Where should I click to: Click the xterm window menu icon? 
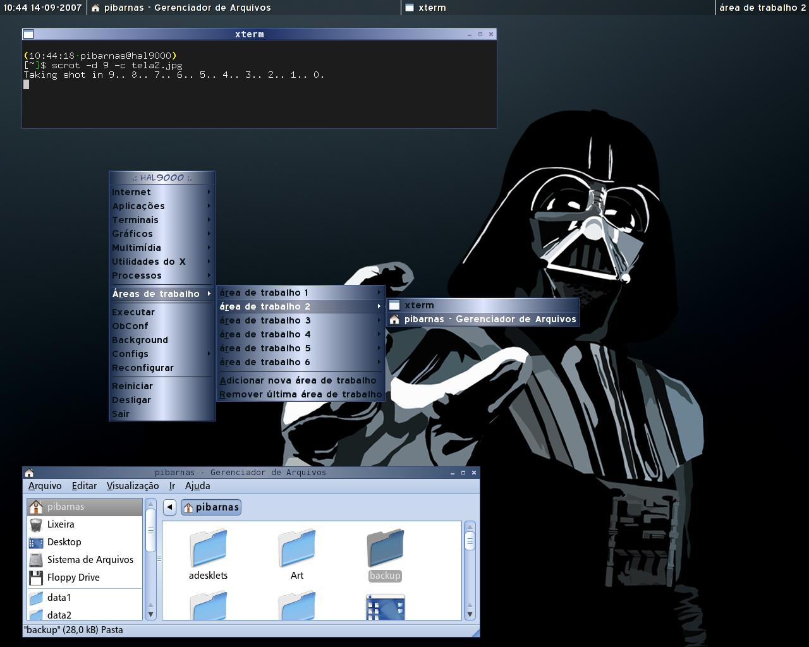point(28,34)
